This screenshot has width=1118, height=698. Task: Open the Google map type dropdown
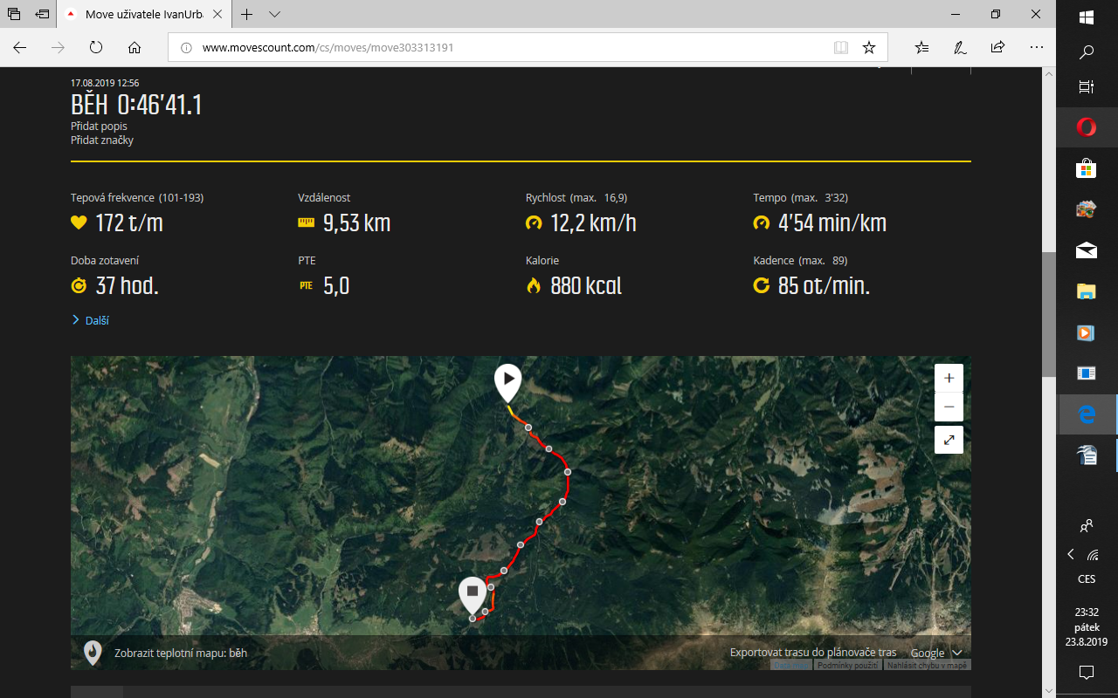(x=935, y=653)
